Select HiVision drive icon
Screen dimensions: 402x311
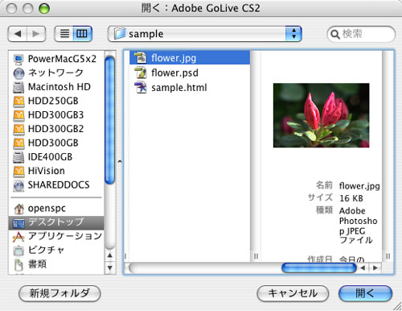coord(18,171)
